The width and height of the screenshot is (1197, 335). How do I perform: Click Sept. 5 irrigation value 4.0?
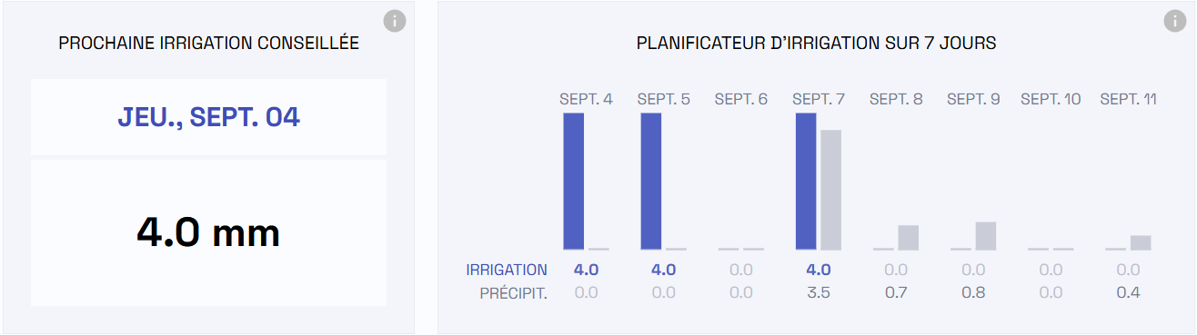(664, 270)
